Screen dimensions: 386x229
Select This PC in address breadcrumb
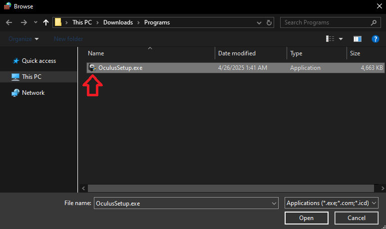coord(82,22)
